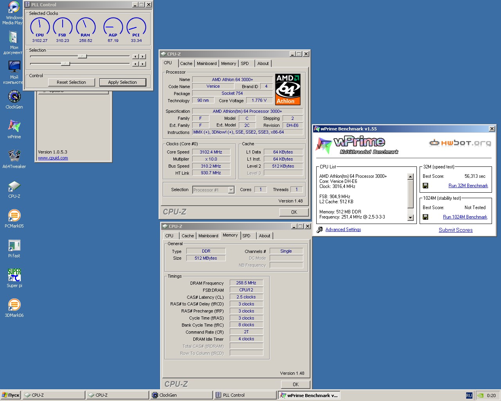This screenshot has height=401, width=501.
Task: Click the save icon for 1024M score
Action: pyautogui.click(x=425, y=217)
